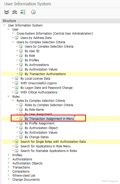Select Search for Single Roles with Authorization Data
Screen dimensions: 120x184
click(53, 142)
